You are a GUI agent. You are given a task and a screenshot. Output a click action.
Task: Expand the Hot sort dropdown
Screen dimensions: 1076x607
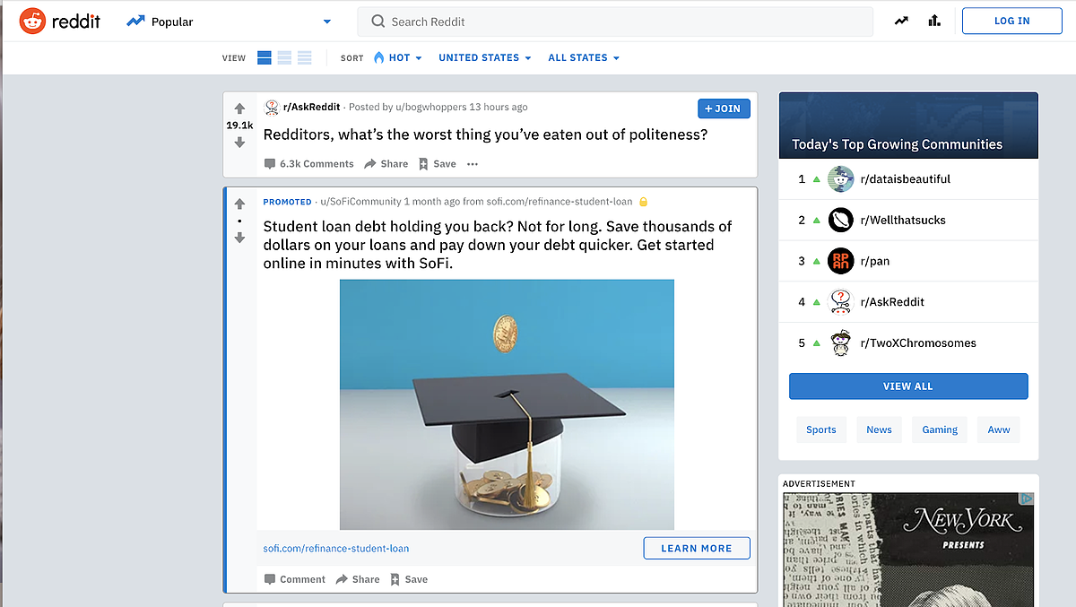[398, 57]
